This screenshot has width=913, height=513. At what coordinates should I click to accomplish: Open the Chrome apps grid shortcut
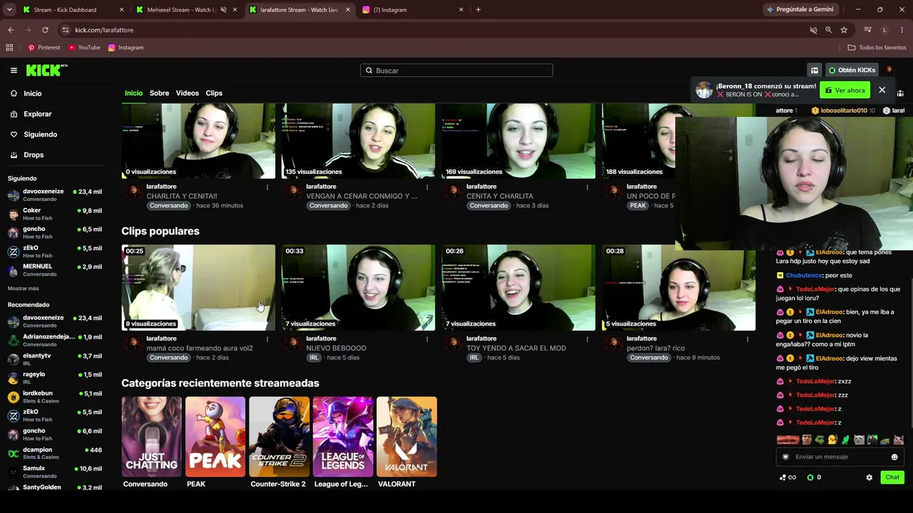[x=9, y=48]
